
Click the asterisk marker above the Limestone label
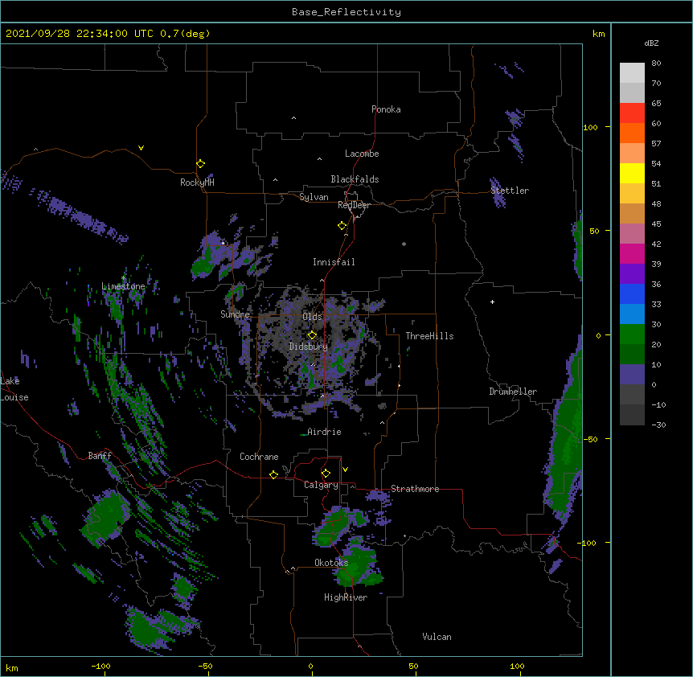124,278
